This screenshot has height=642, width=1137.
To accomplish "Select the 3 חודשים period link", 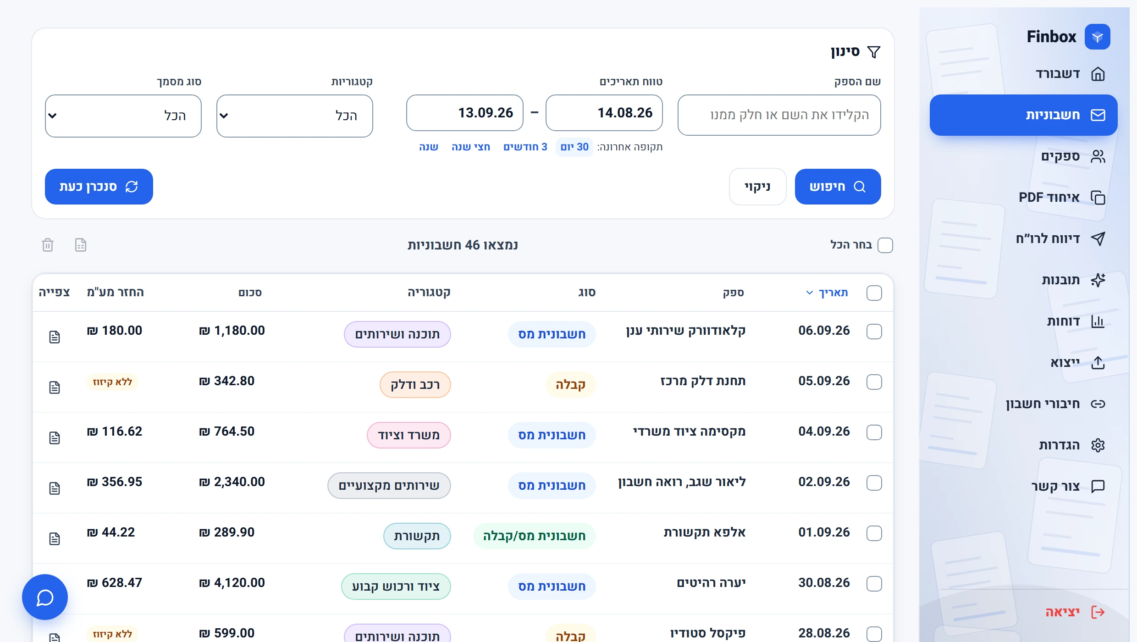I will coord(525,147).
